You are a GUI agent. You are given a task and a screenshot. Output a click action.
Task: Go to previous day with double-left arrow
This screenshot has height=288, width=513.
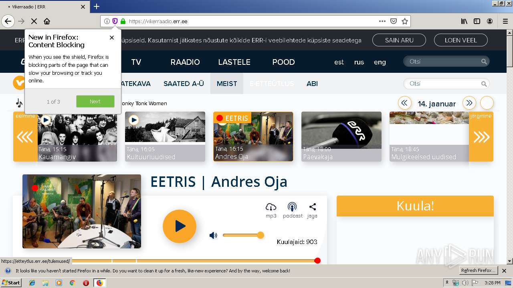coord(404,103)
